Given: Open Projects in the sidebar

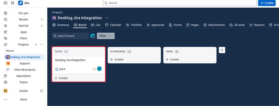Looking at the screenshot, I should click(x=23, y=44).
